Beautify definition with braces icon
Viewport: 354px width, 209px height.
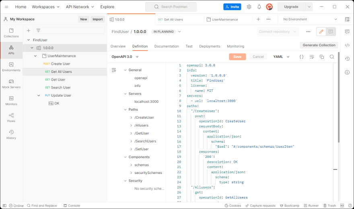coord(301,57)
